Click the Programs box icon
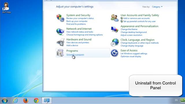 click(x=60, y=53)
